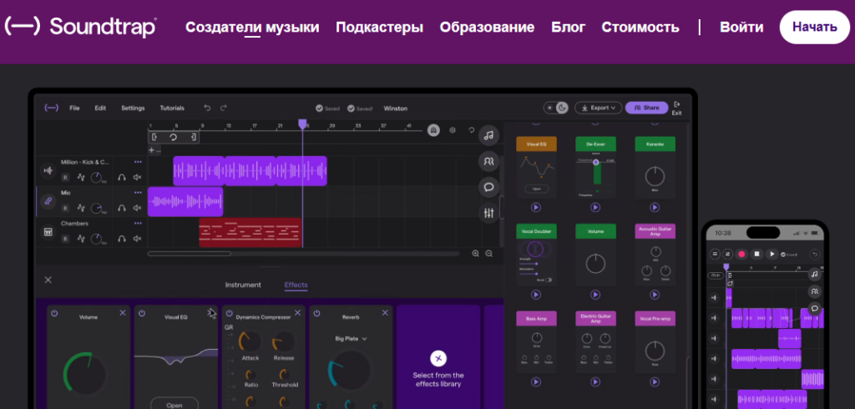Click the Million - Kick track waveform icon

(x=48, y=170)
